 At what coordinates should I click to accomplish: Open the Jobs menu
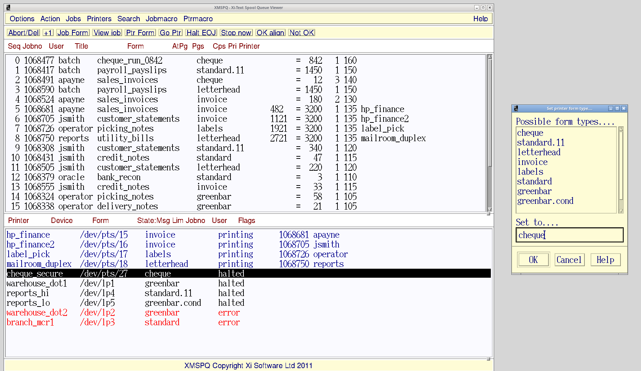pos(73,19)
